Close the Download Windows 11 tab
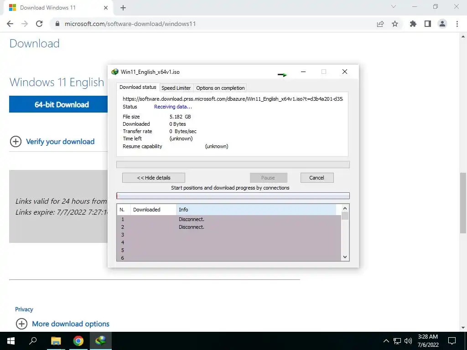Viewport: 467px width, 350px height. tap(106, 8)
